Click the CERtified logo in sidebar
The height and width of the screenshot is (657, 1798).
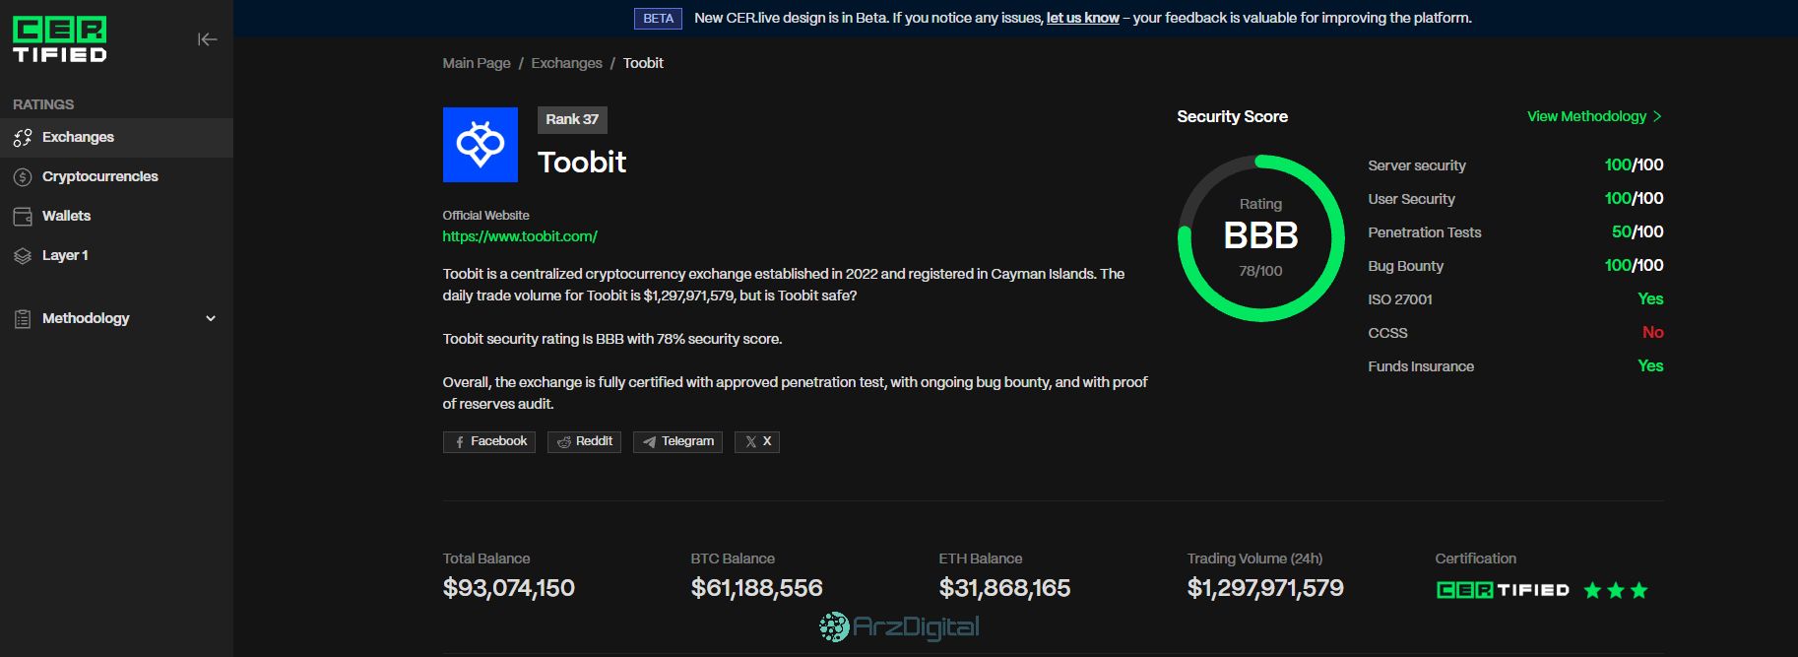coord(59,39)
